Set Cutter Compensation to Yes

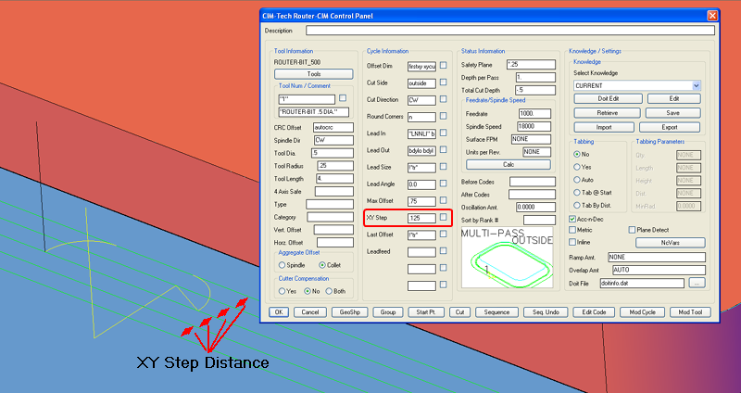[x=283, y=291]
